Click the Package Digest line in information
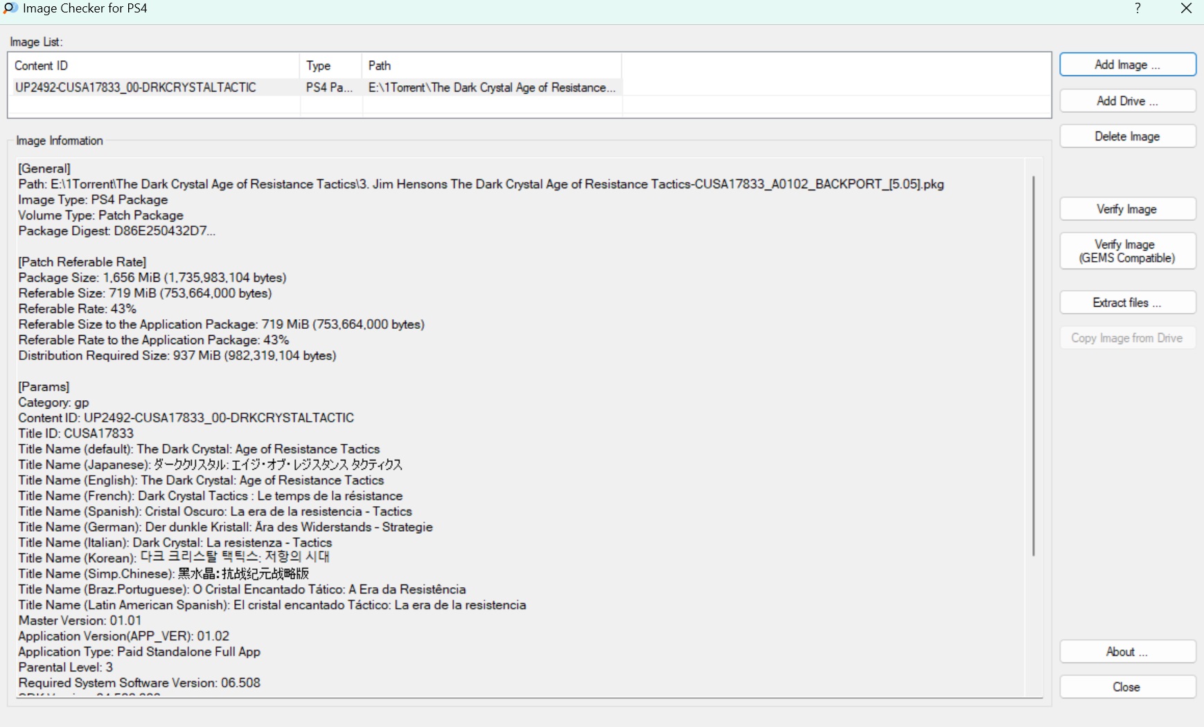The height and width of the screenshot is (727, 1204). click(116, 231)
